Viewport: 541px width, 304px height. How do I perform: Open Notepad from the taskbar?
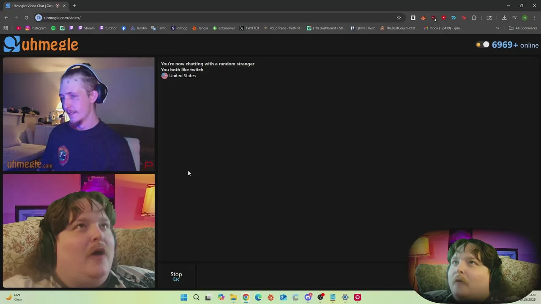tap(333, 297)
